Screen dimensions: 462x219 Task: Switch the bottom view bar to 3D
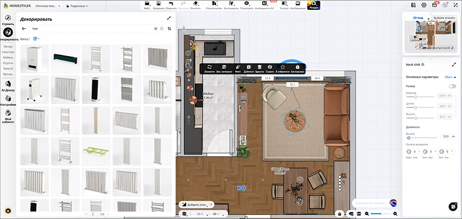coord(215,214)
